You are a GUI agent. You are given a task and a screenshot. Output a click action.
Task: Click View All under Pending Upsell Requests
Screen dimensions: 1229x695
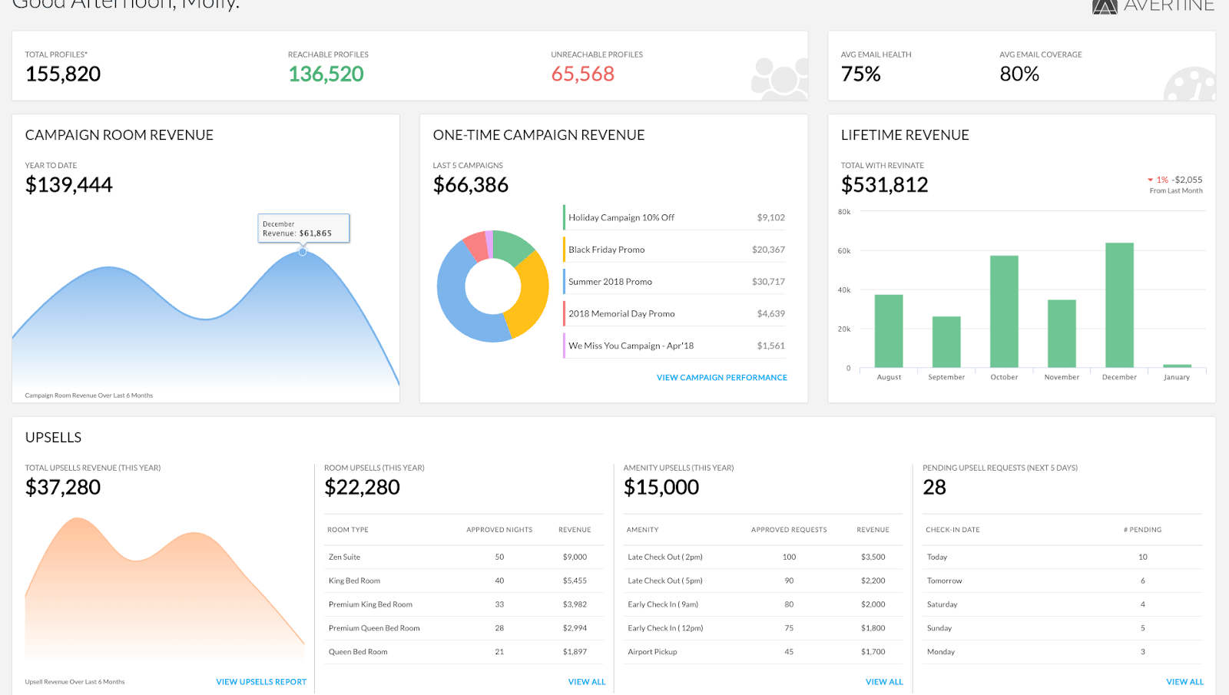point(1184,682)
